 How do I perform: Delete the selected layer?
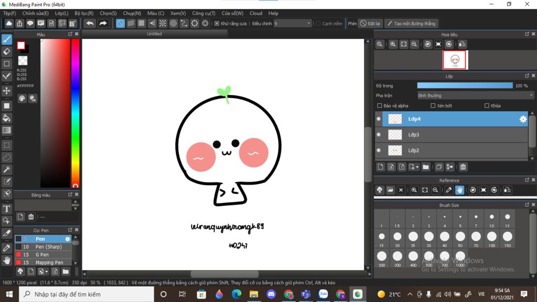point(463,167)
